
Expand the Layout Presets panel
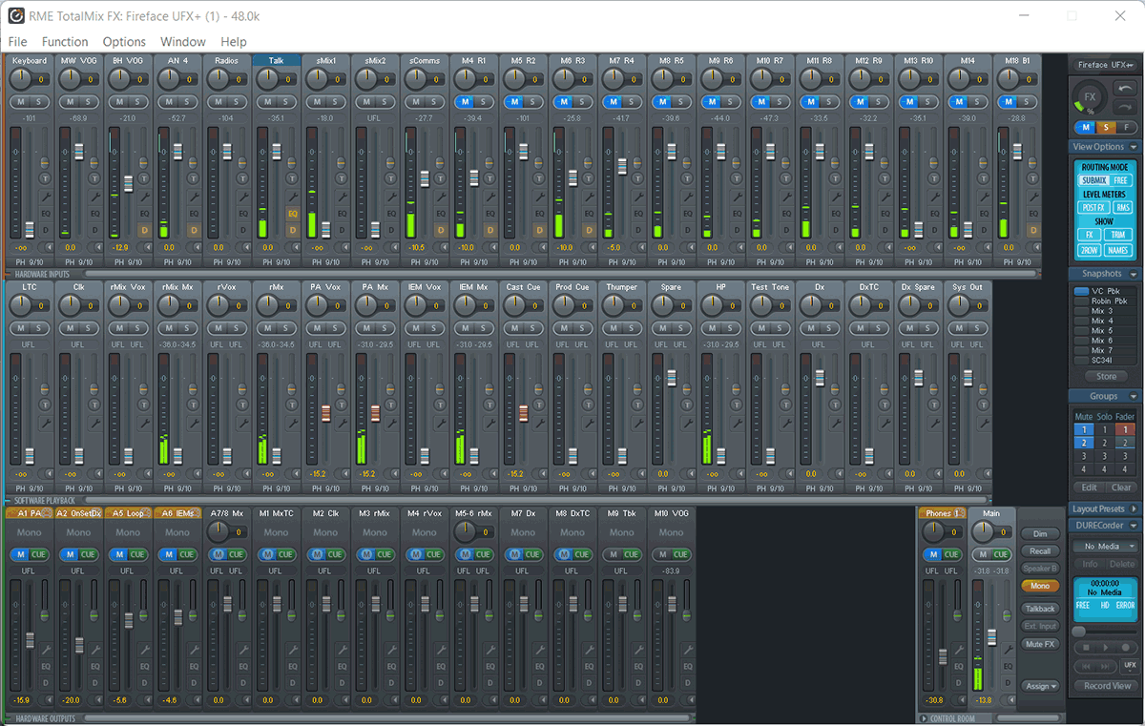(1134, 509)
